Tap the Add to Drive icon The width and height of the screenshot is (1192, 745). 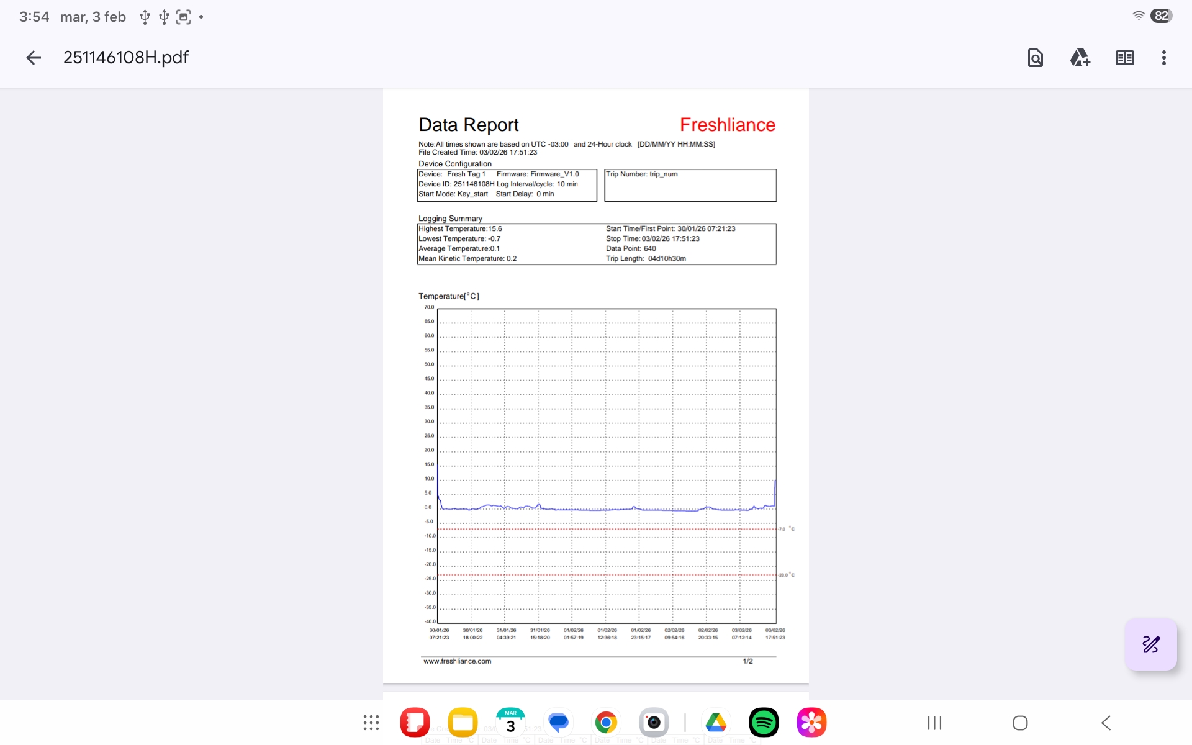point(1080,58)
